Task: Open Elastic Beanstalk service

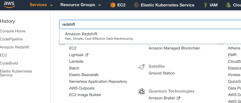Action: 84,75
